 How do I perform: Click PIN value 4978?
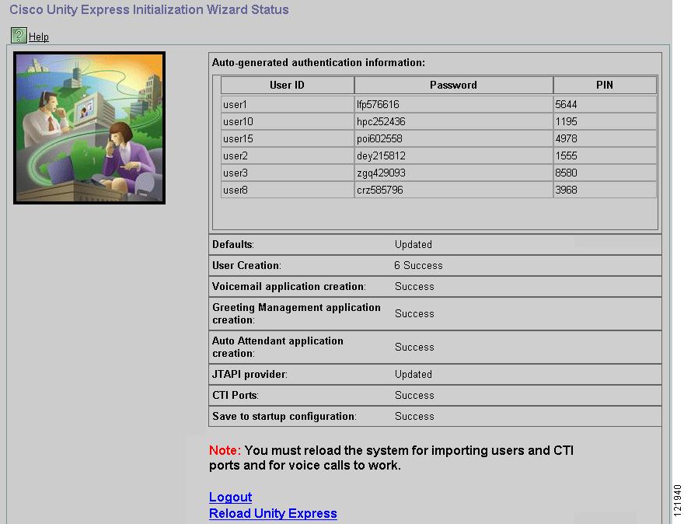tap(605, 138)
